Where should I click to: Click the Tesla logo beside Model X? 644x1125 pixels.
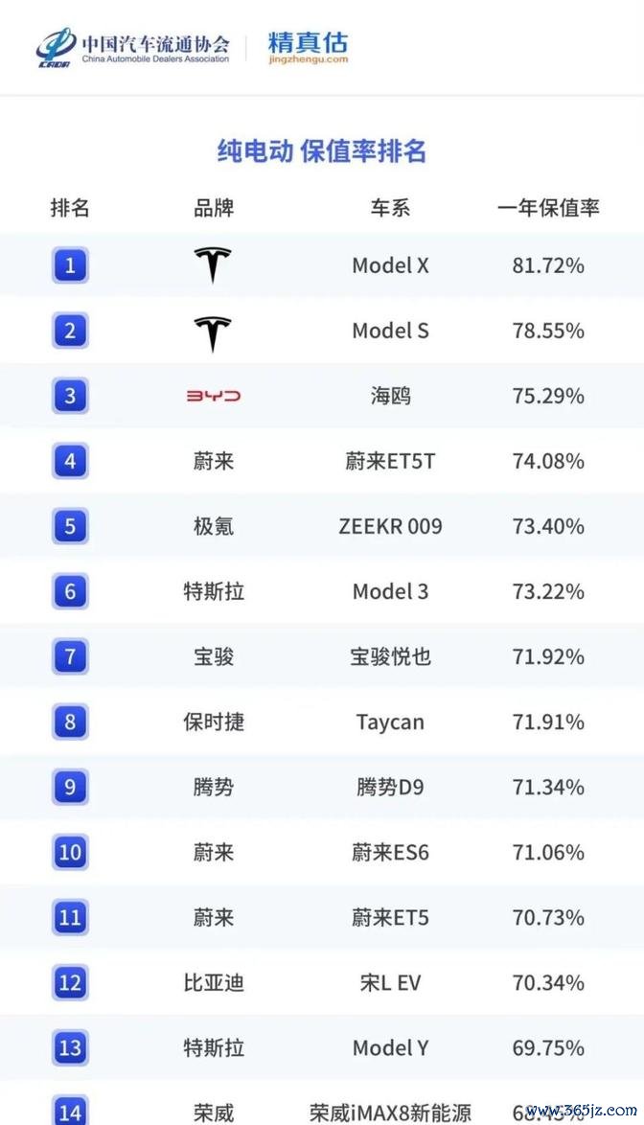pyautogui.click(x=213, y=264)
